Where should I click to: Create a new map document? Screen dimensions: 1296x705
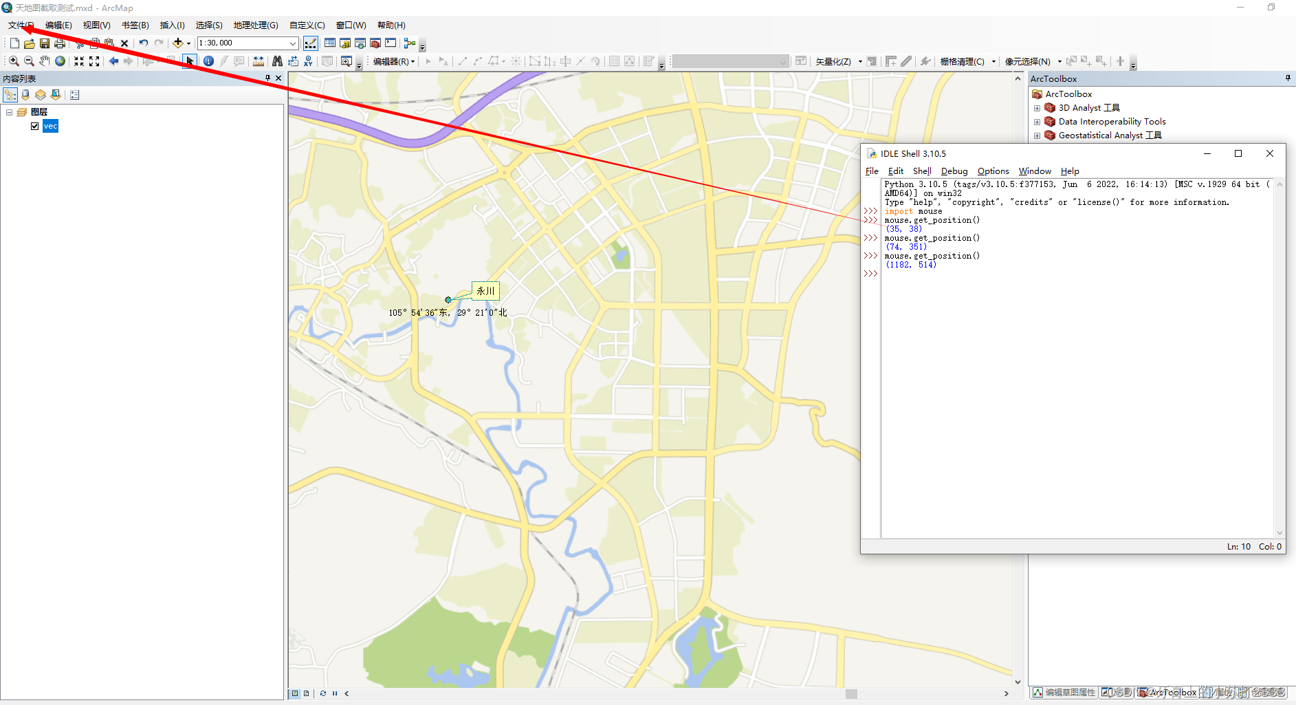coord(14,43)
